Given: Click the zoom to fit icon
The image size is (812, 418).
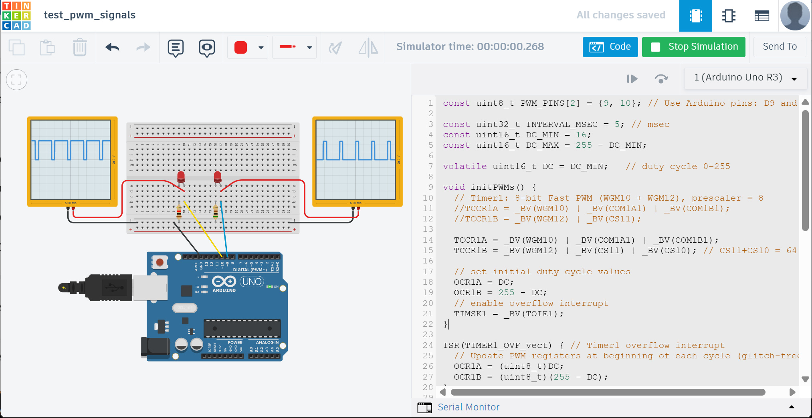Looking at the screenshot, I should point(17,80).
